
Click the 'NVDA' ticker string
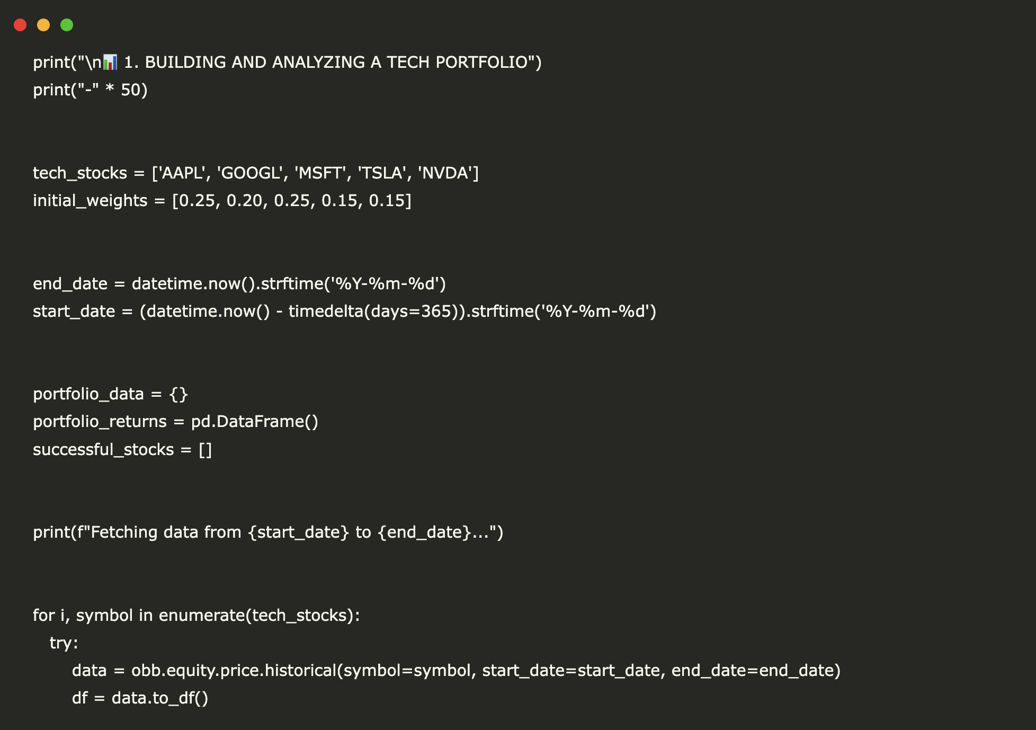click(x=448, y=173)
